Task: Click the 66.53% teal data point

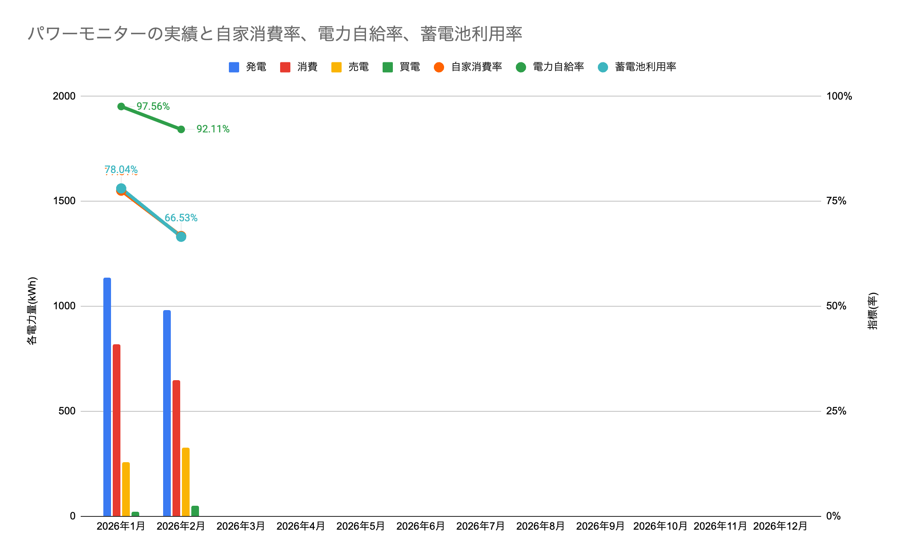Action: pyautogui.click(x=181, y=237)
